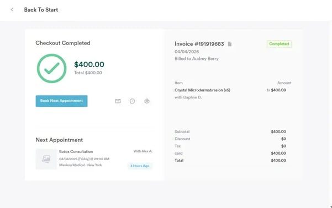Click the Billed to Audrey Berry text
This screenshot has width=332, height=208.
click(x=197, y=59)
